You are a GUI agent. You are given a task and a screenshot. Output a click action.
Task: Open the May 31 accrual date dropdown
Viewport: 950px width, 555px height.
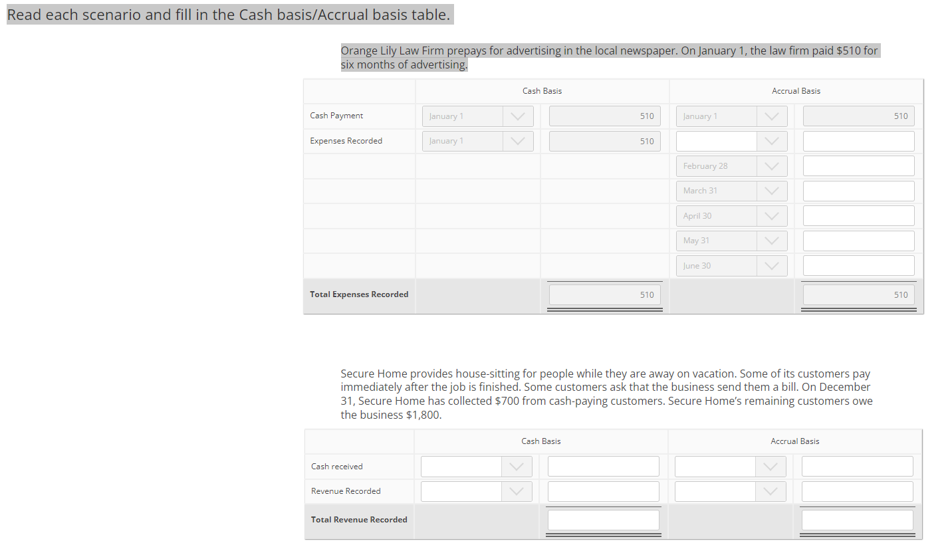(772, 240)
